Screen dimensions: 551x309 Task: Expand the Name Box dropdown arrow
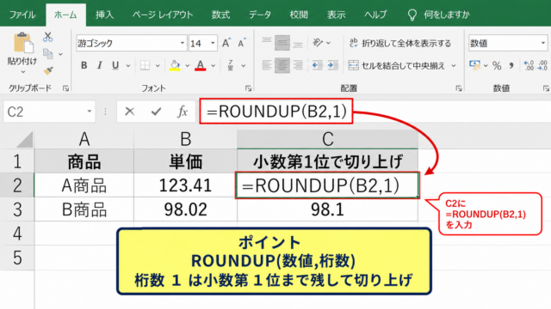[x=90, y=112]
